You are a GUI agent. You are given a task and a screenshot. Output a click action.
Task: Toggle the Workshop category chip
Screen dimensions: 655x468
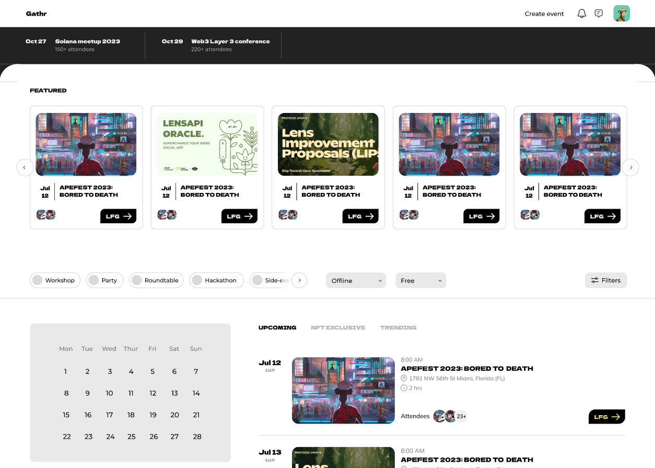(x=55, y=280)
